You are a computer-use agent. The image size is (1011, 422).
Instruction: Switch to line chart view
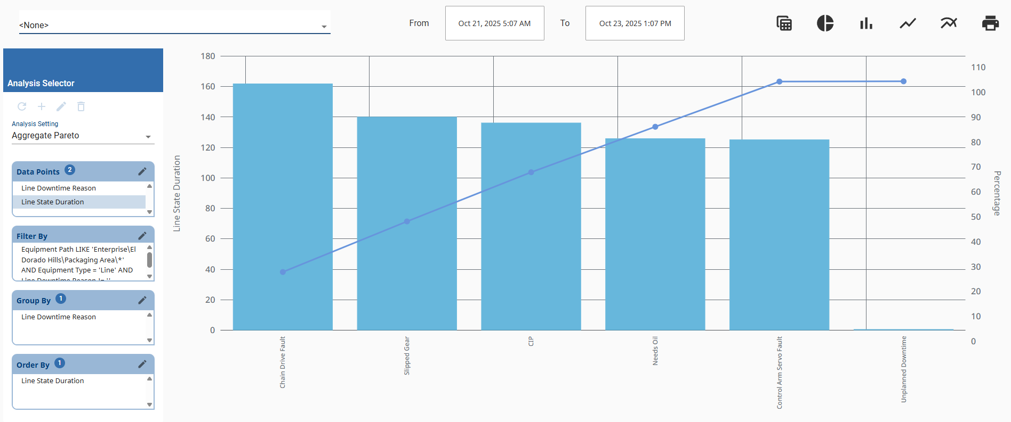[x=908, y=23]
